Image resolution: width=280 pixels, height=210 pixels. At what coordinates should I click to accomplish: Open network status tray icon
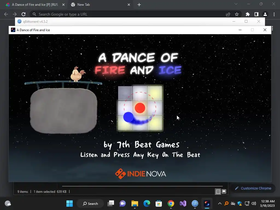click(247, 203)
